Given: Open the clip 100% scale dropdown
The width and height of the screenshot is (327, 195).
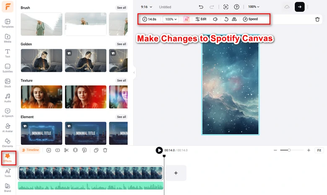Looking at the screenshot, I should [x=171, y=19].
